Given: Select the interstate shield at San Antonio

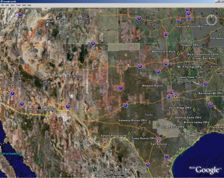Looking at the screenshot, I should pos(159,139).
